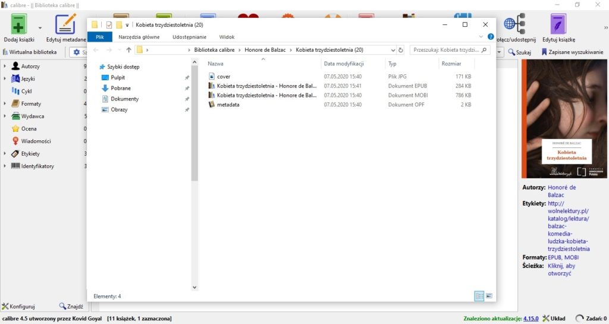Expand the Formaty tree node
The image size is (609, 324).
click(x=5, y=103)
